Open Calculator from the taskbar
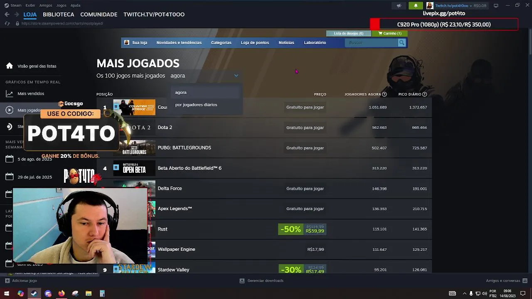 click(102, 294)
